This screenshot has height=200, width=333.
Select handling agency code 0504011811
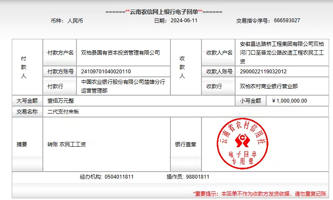tap(119, 177)
